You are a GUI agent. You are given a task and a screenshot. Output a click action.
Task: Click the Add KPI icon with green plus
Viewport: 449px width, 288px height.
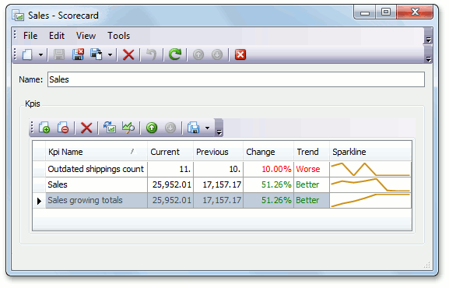click(x=44, y=128)
